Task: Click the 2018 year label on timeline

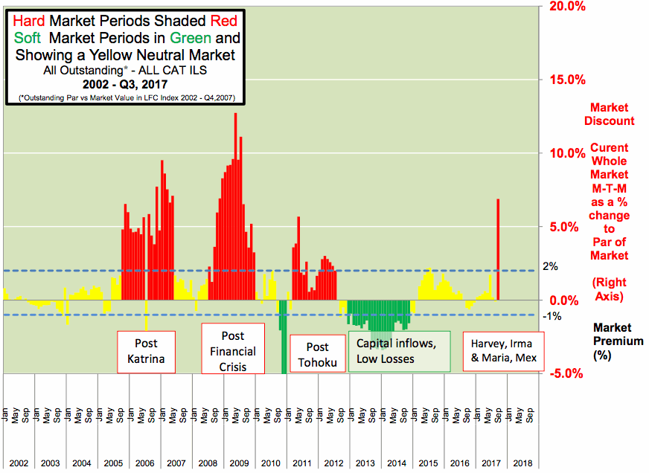Action: 522,463
